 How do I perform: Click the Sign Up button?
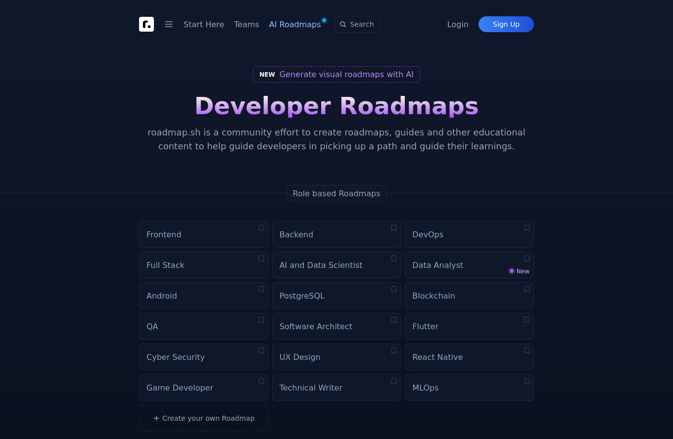pos(506,24)
